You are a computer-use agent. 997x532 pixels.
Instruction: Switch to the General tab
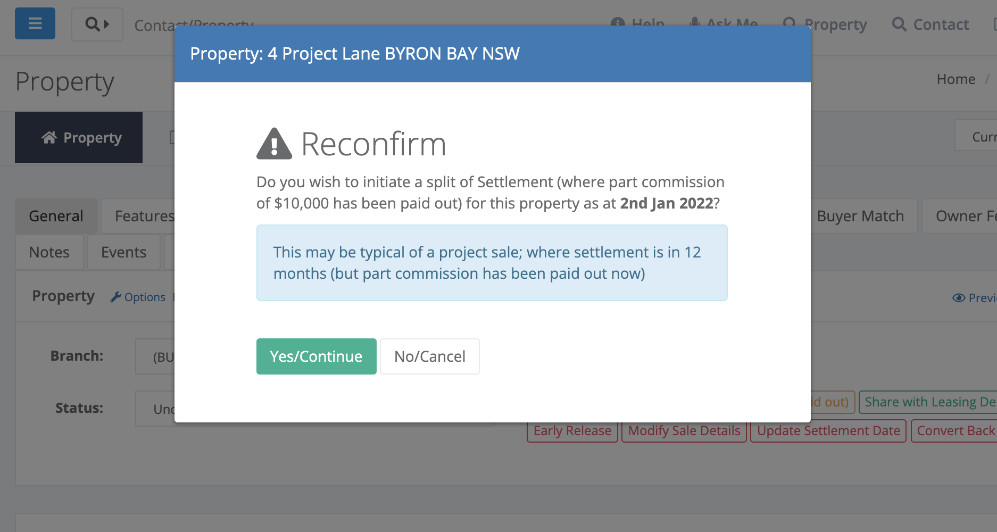pyautogui.click(x=56, y=216)
